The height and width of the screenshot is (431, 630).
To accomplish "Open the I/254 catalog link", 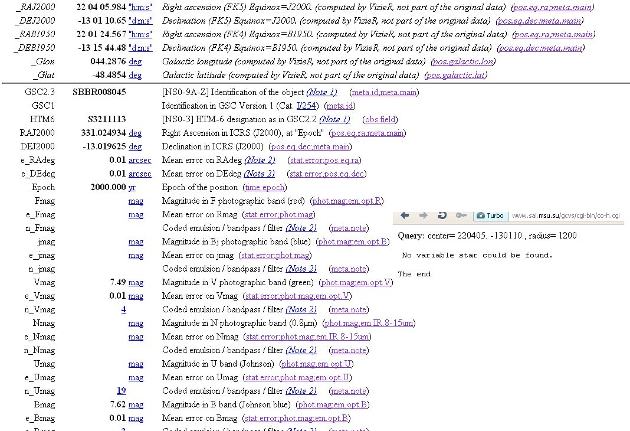I will 309,106.
